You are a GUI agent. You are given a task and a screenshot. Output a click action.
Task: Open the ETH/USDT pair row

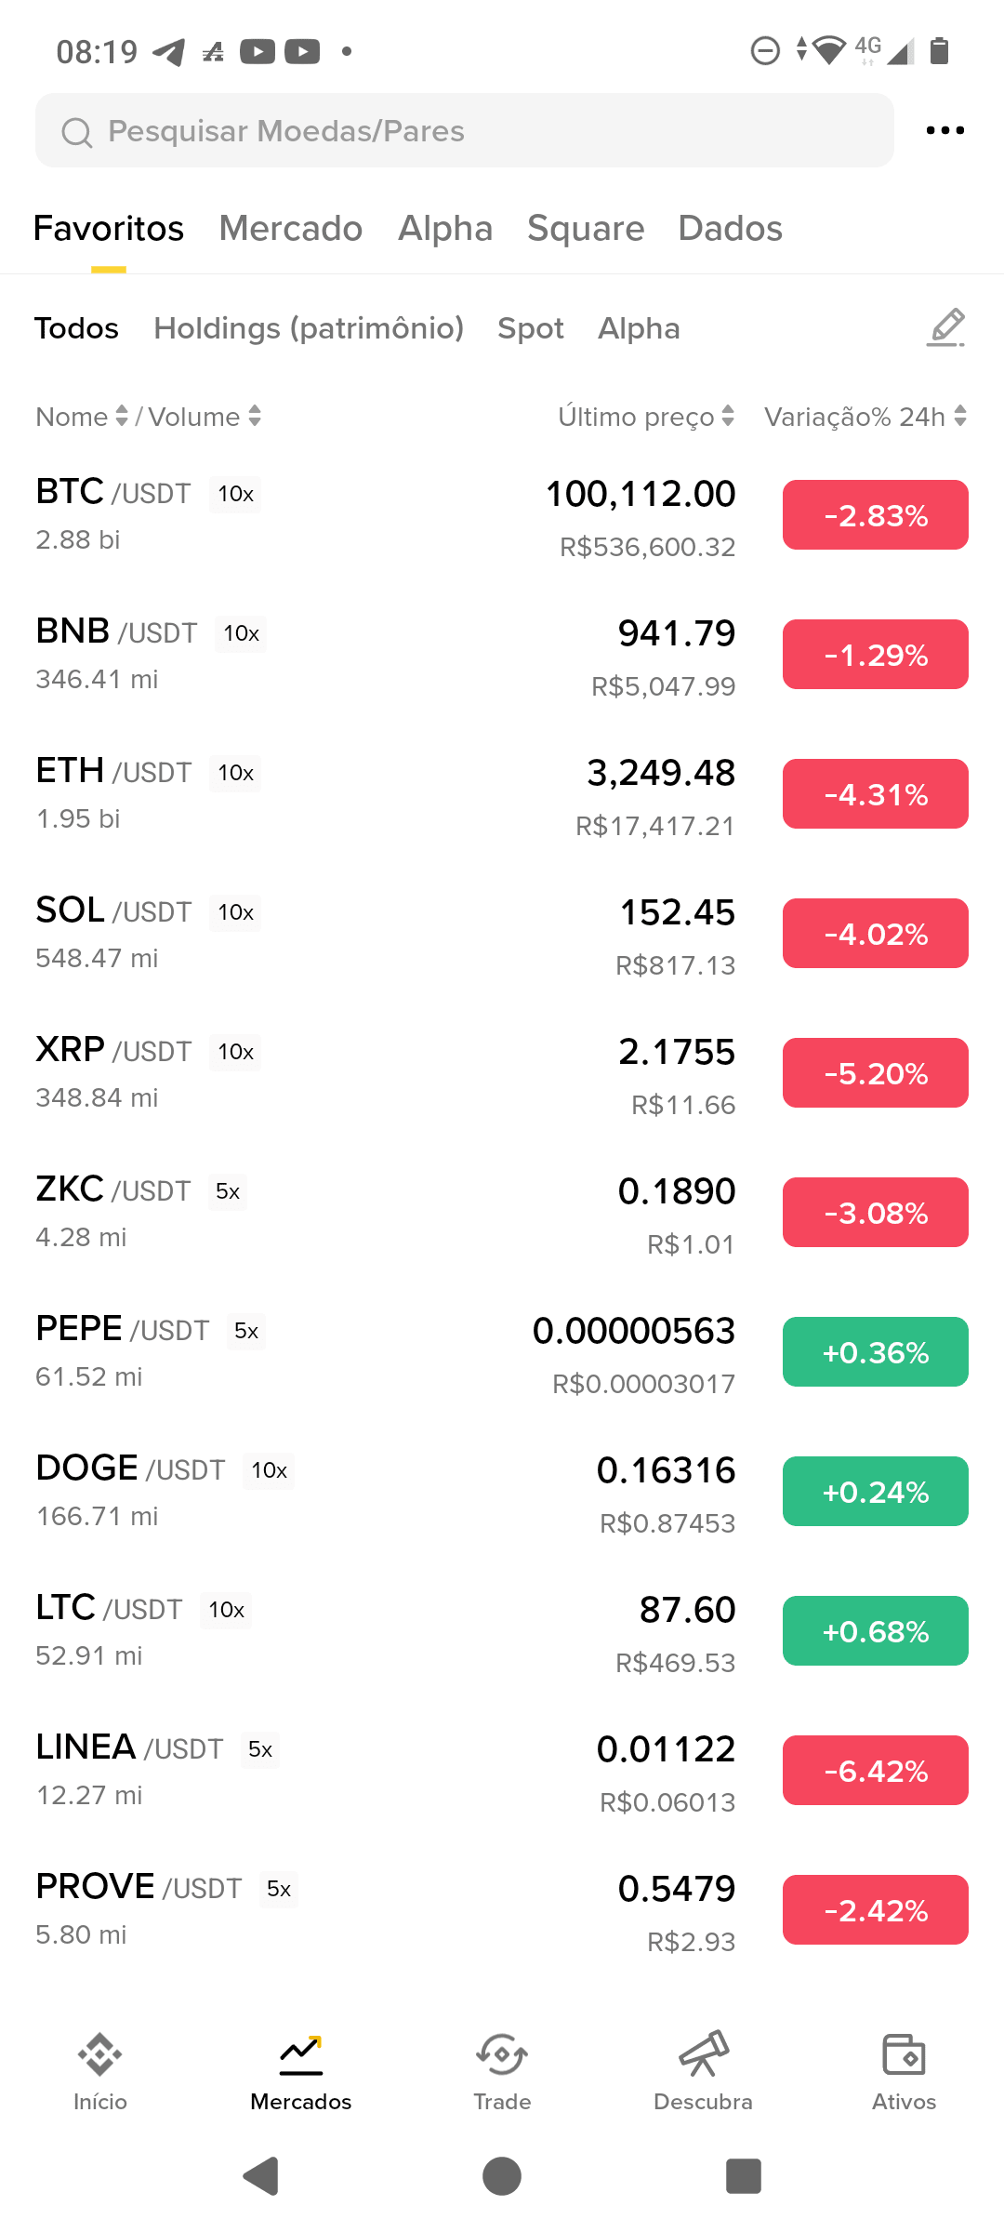(502, 795)
